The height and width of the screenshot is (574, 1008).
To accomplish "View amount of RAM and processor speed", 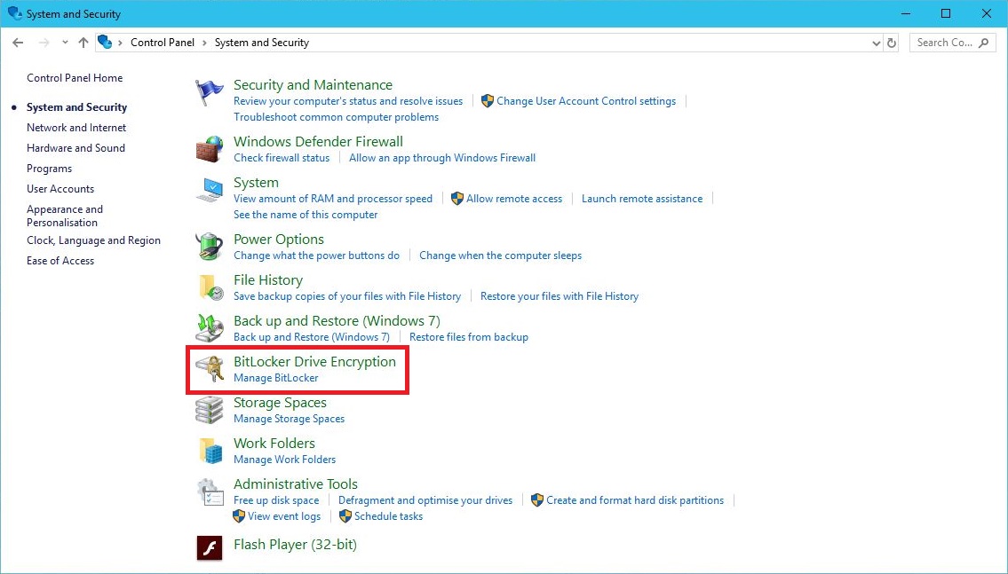I will click(333, 199).
